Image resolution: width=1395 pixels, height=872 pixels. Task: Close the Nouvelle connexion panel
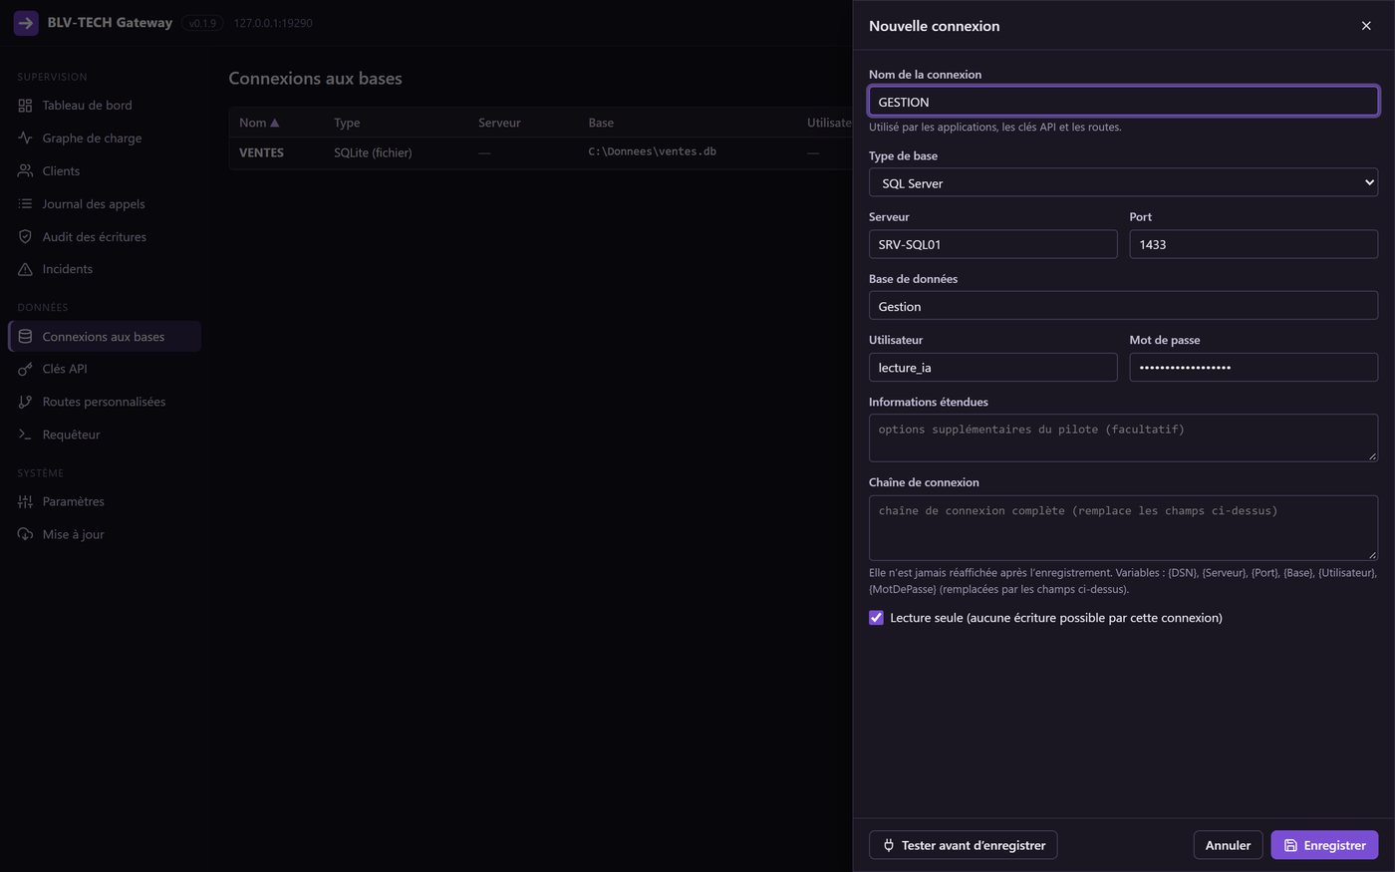click(1366, 26)
